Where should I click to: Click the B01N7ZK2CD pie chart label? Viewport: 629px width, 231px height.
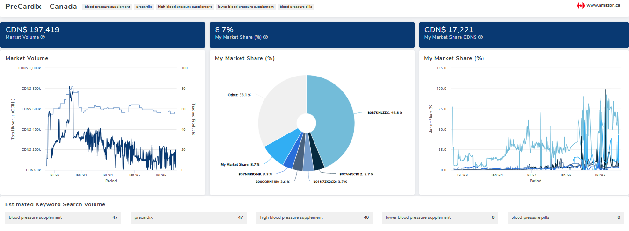pyautogui.click(x=330, y=182)
